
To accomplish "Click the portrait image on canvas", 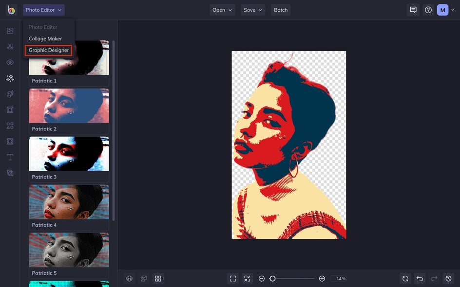I will point(289,145).
